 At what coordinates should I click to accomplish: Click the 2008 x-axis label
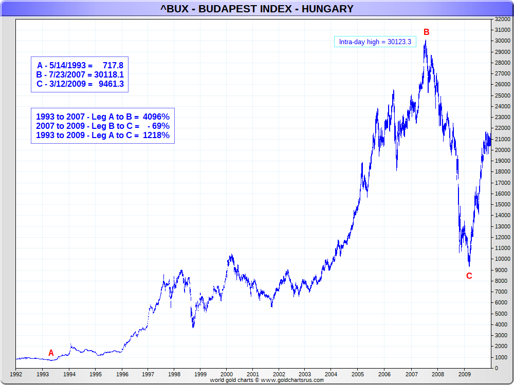(437, 374)
